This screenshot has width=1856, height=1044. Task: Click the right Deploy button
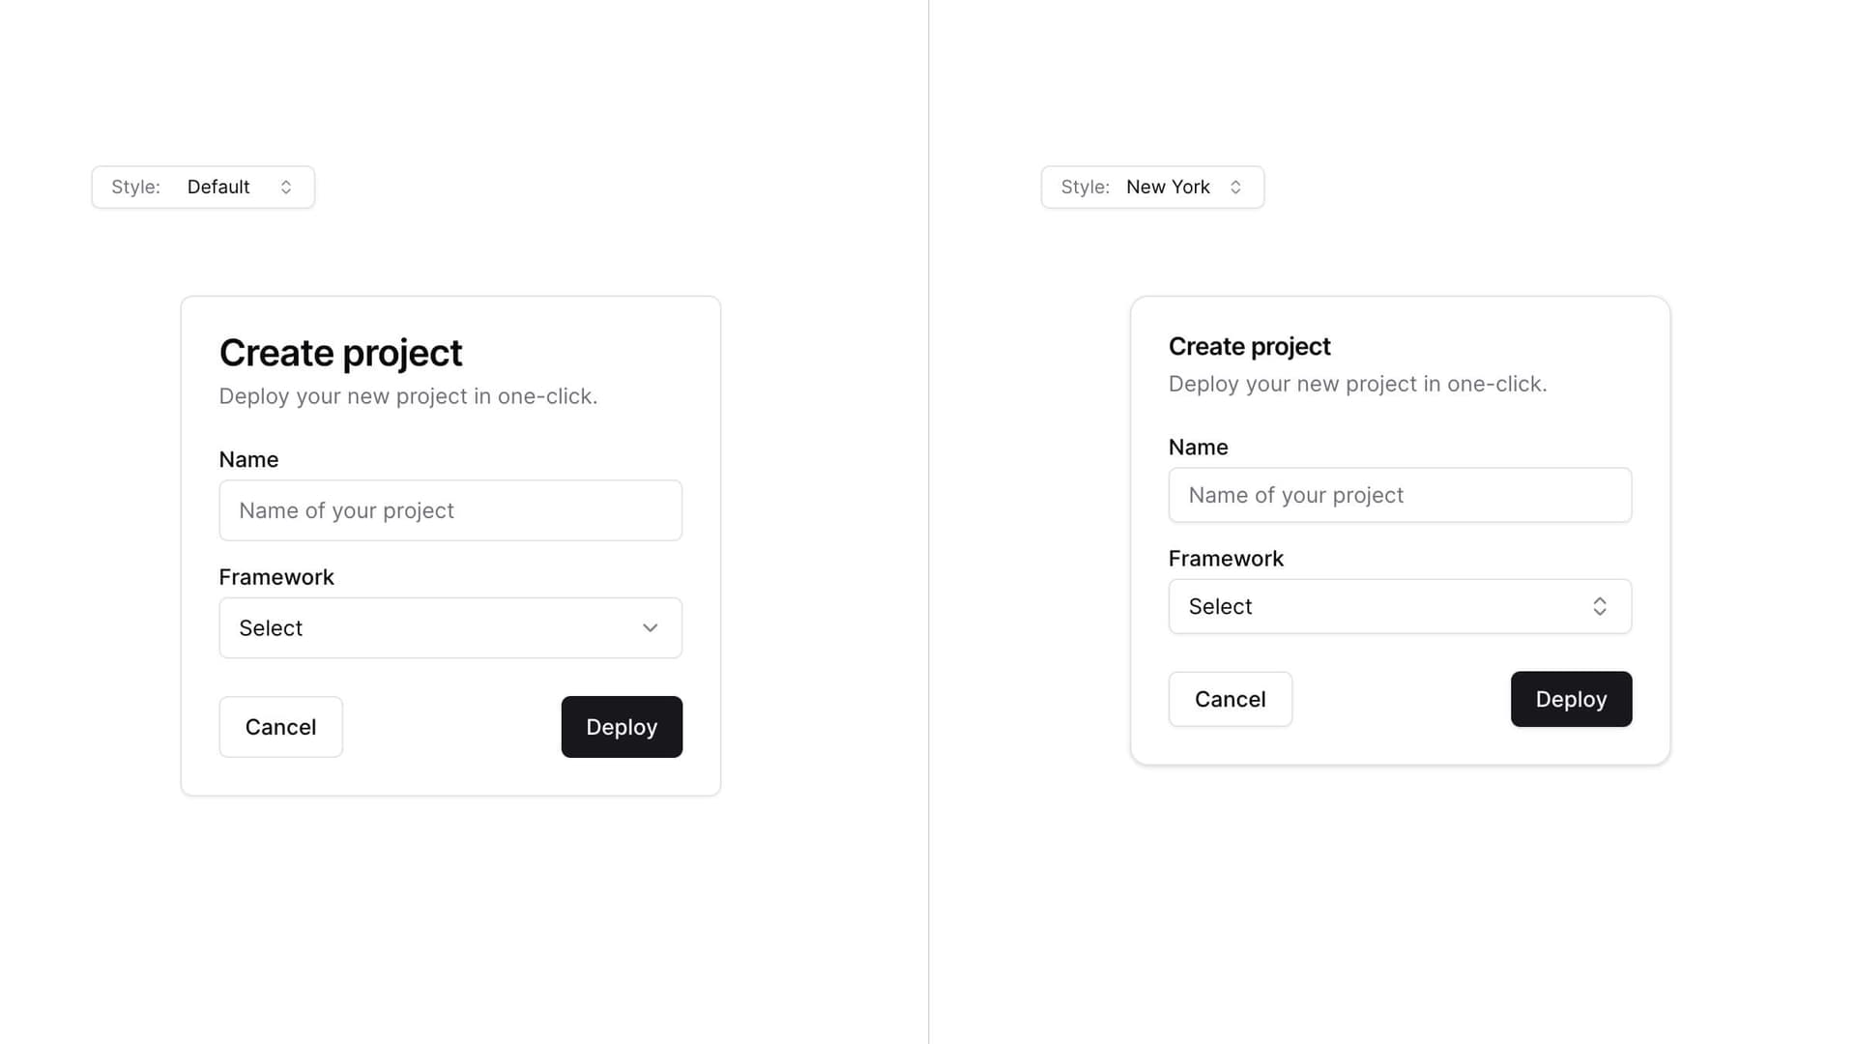coord(1571,699)
